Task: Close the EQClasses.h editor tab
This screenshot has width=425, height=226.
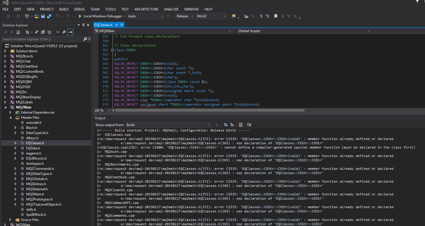Action: pyautogui.click(x=122, y=25)
